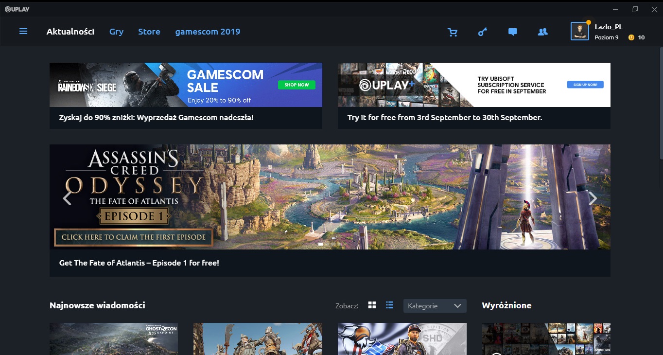Expand the Kategorie dropdown

pyautogui.click(x=435, y=306)
